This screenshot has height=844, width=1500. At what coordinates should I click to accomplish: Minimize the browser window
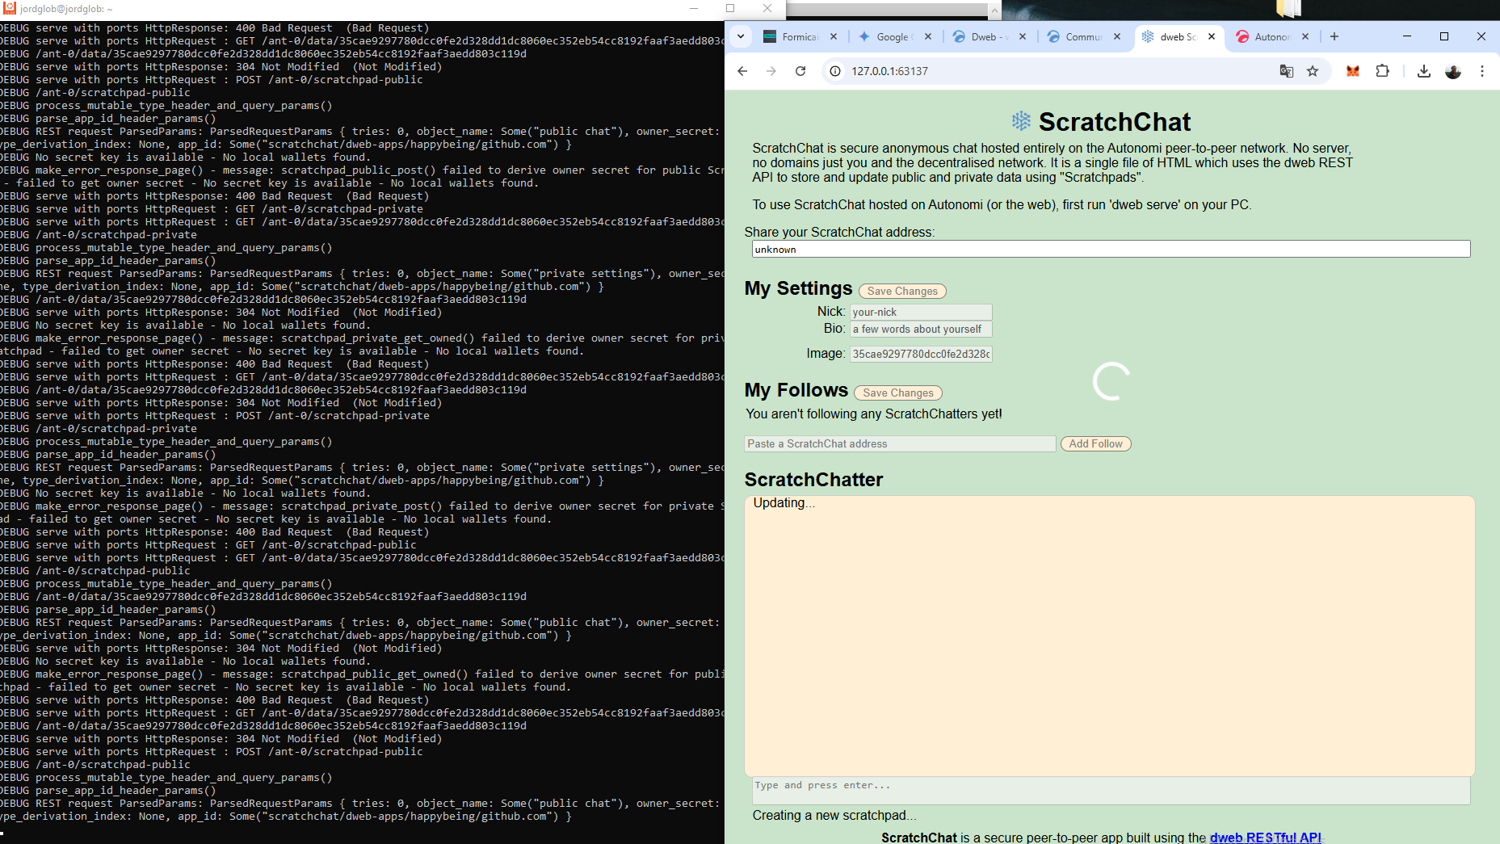tap(1407, 36)
